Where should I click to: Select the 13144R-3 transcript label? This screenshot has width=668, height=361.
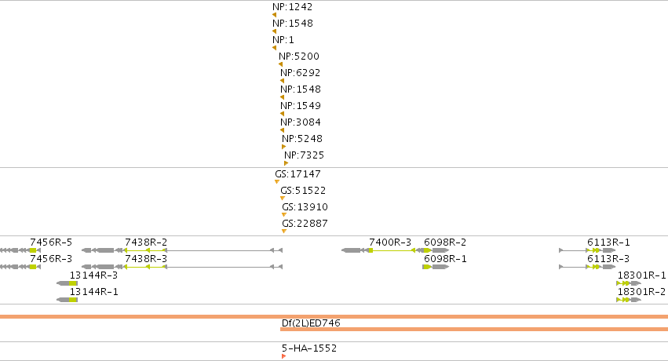93,275
